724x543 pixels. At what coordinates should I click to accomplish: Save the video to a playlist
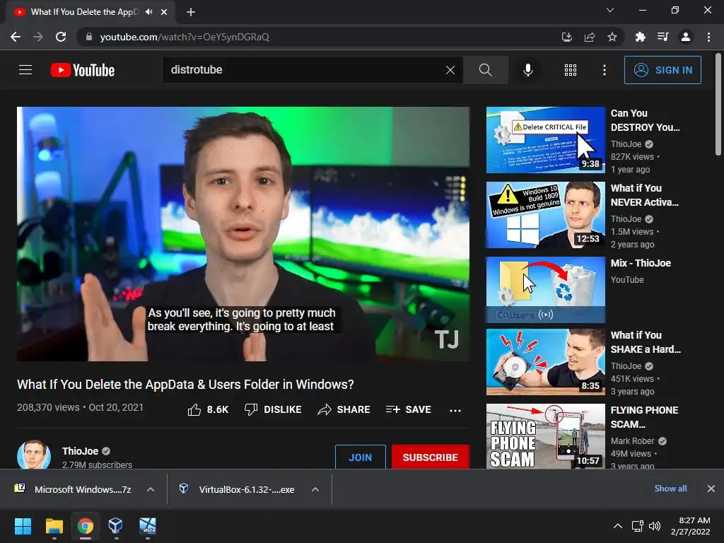point(408,409)
